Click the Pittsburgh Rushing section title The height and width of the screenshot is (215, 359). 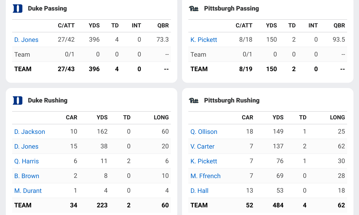pos(232,100)
